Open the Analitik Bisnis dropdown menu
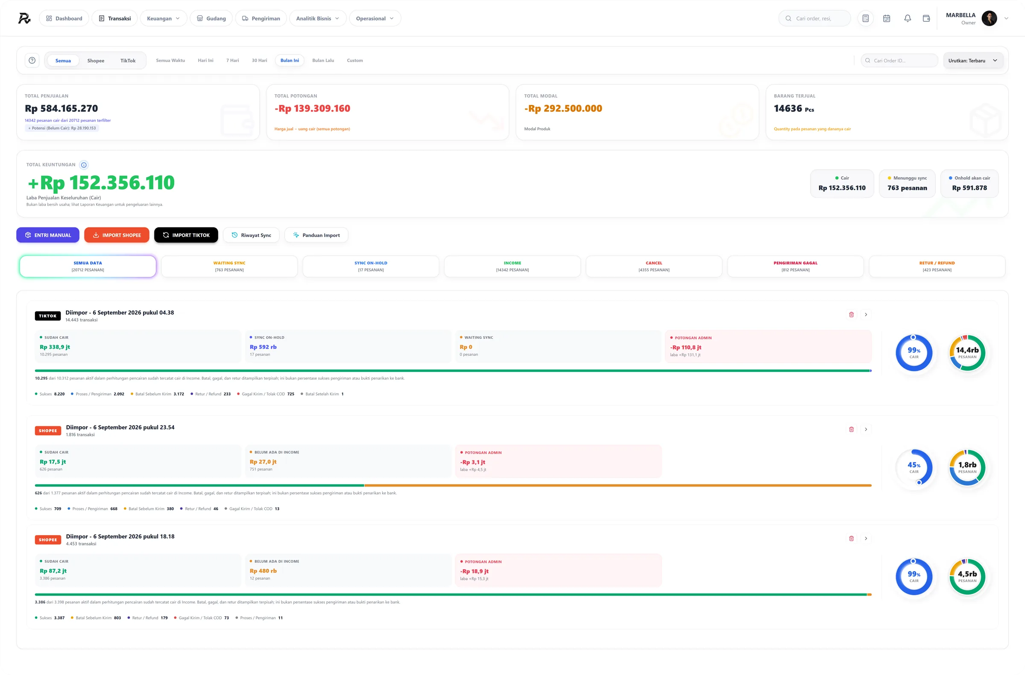 coord(318,18)
